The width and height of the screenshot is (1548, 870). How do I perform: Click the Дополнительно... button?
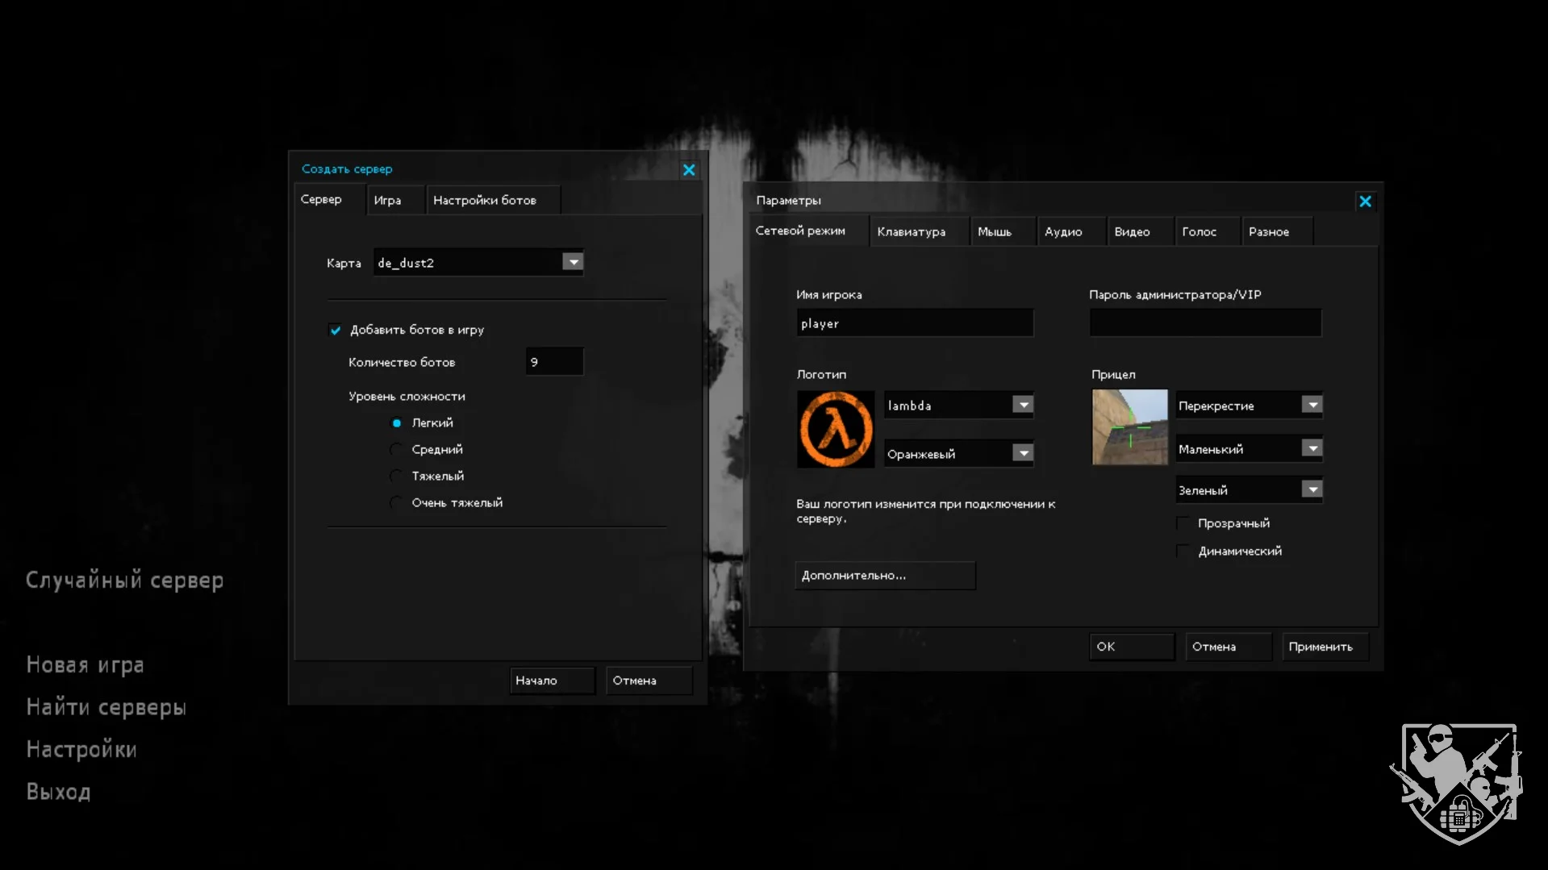[x=885, y=576]
